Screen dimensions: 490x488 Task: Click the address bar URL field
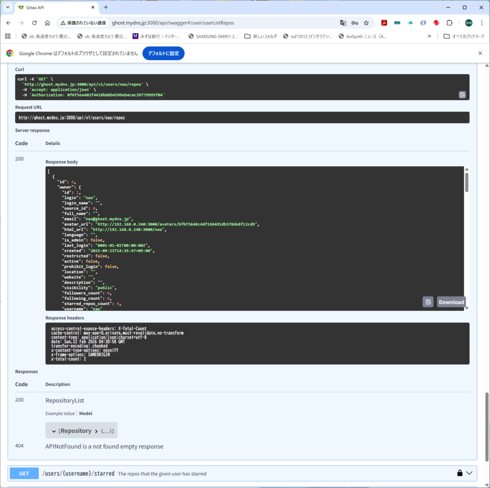pos(215,23)
